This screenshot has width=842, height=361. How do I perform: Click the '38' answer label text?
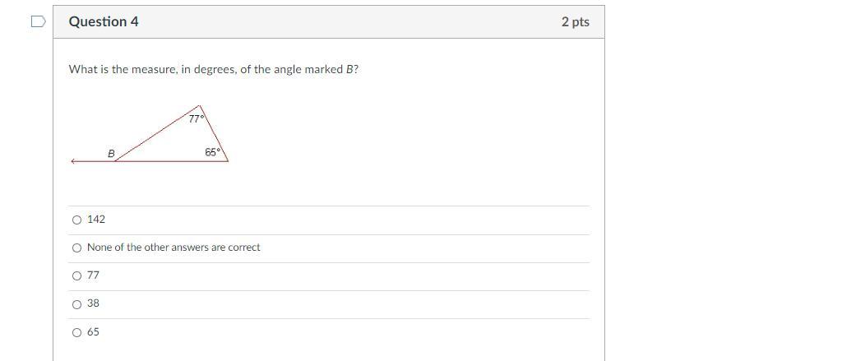pos(93,303)
